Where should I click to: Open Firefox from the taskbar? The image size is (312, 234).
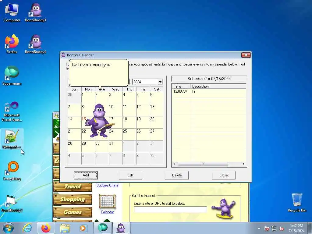pyautogui.click(x=46, y=228)
